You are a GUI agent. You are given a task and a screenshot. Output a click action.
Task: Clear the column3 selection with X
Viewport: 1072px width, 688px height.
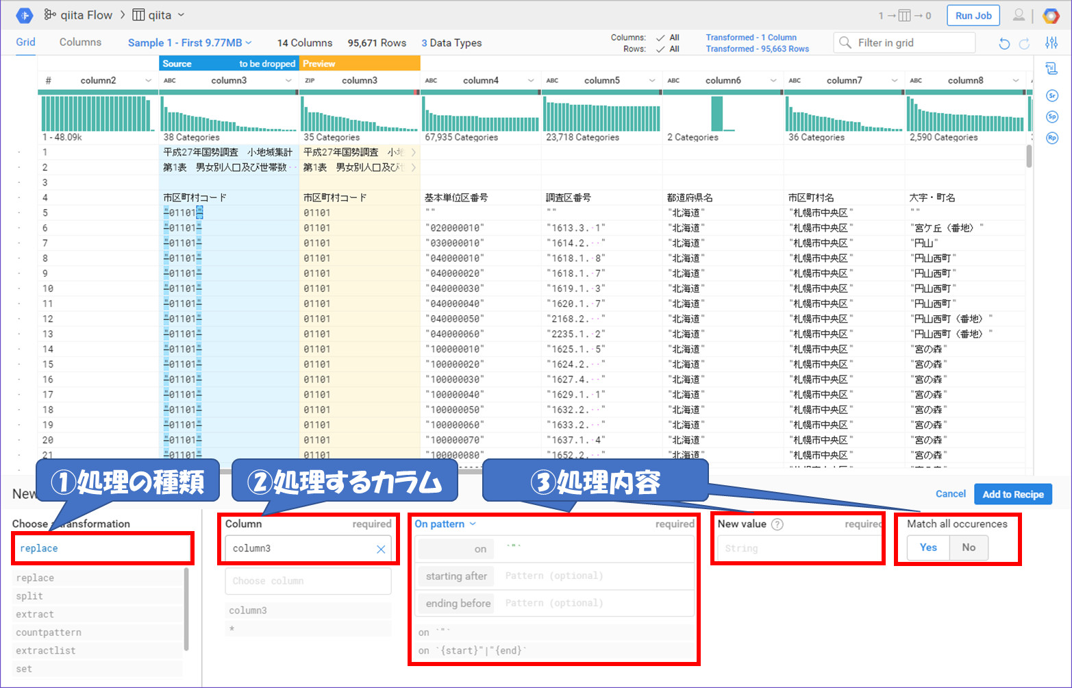tap(381, 549)
